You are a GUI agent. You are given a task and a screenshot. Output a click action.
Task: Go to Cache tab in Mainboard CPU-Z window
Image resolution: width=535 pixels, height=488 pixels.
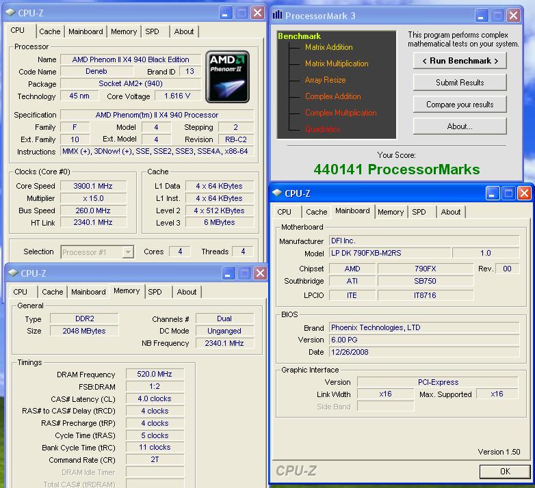pos(317,212)
